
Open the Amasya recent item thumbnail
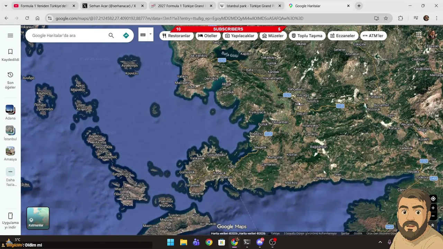click(10, 154)
